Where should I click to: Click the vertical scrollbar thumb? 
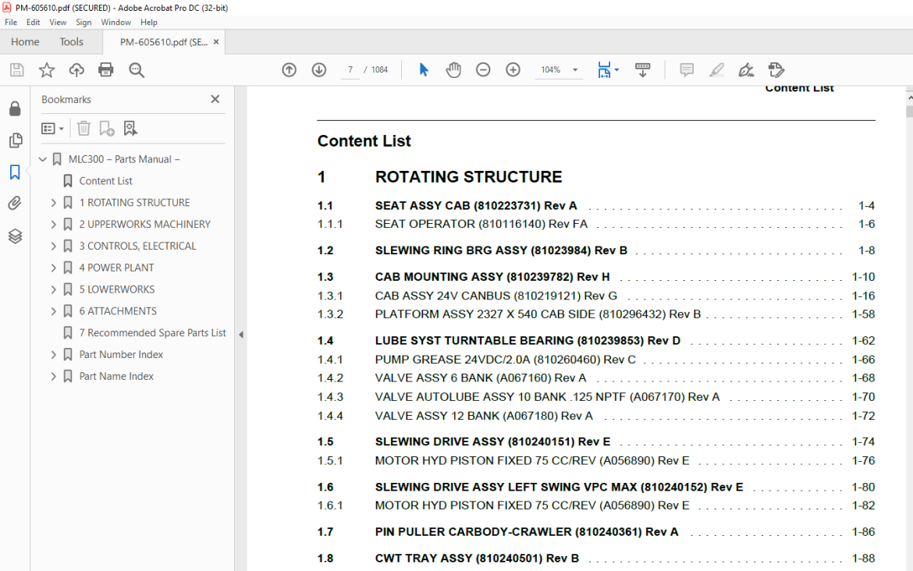[x=910, y=112]
